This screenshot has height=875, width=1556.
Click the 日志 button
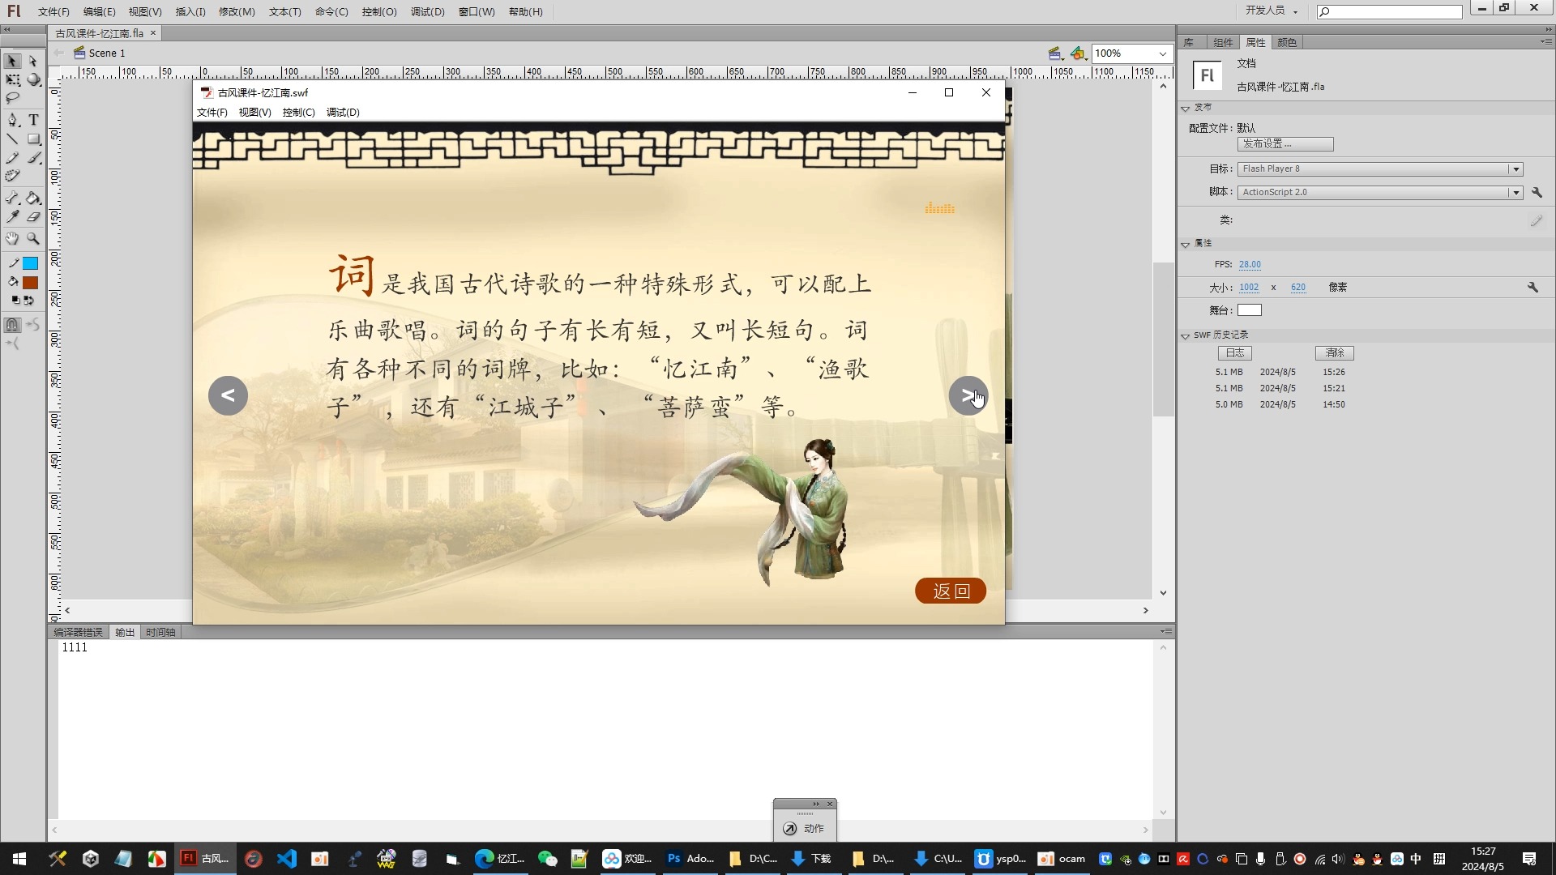coord(1235,353)
